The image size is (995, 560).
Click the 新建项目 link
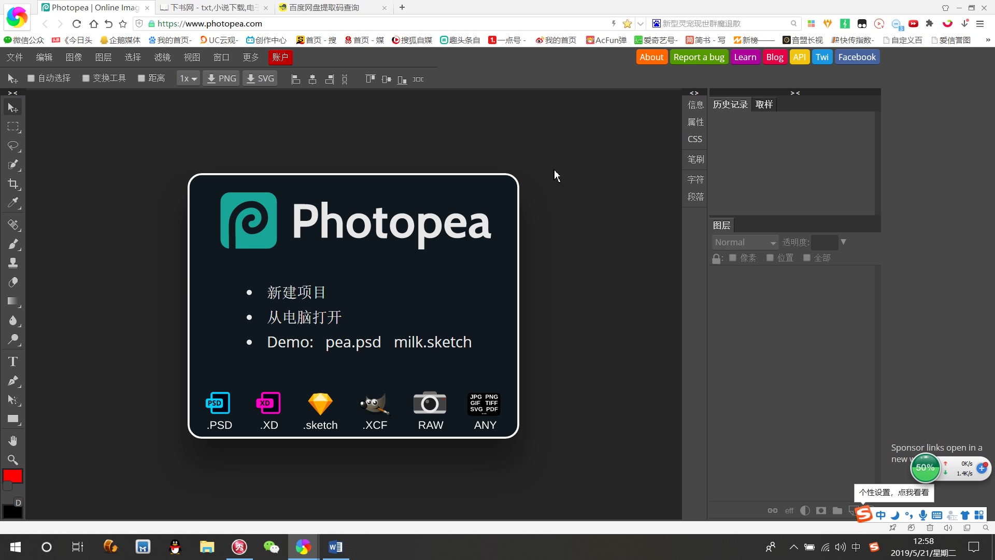click(296, 292)
